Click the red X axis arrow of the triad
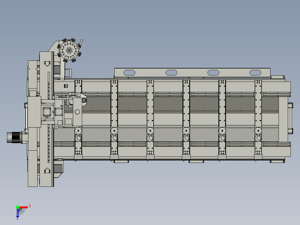The height and width of the screenshot is (225, 300). (x=24, y=207)
